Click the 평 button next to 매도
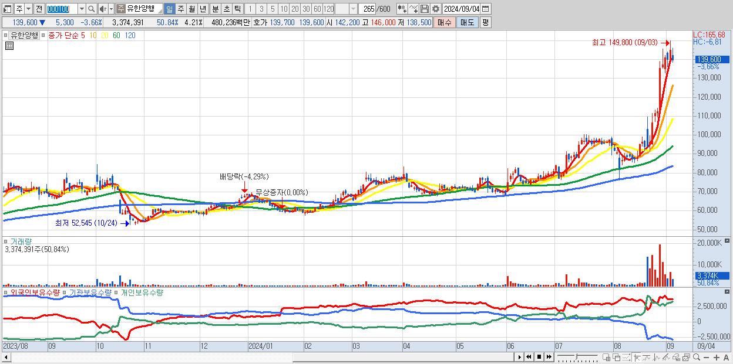 pos(485,22)
